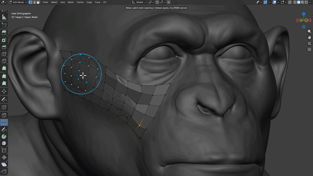Select the Inset Faces tool
This screenshot has width=313, height=176.
coord(4,40)
